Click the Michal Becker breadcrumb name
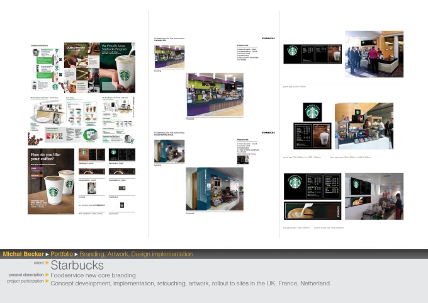The height and width of the screenshot is (303, 428). (23, 254)
